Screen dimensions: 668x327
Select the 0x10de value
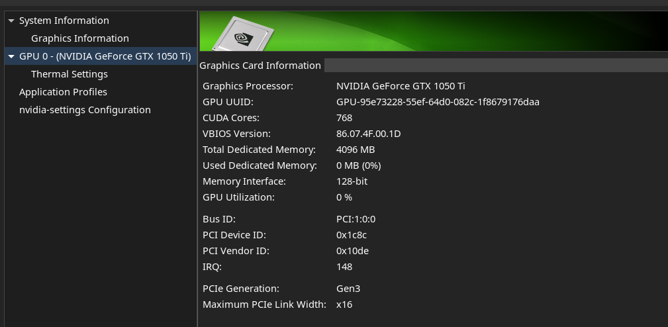point(352,252)
